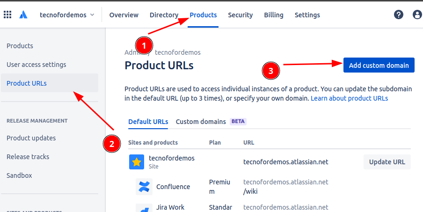
Task: Open the Billing tab
Action: (x=273, y=15)
